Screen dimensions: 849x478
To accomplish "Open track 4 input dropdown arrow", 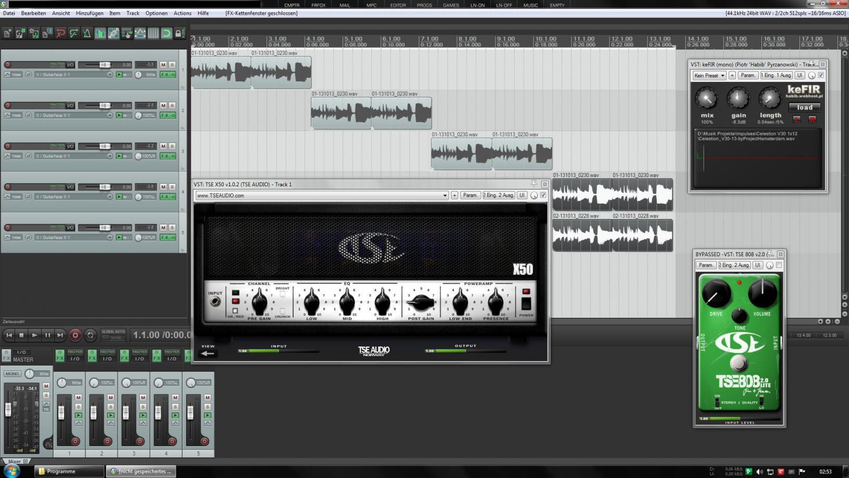I will 110,197.
